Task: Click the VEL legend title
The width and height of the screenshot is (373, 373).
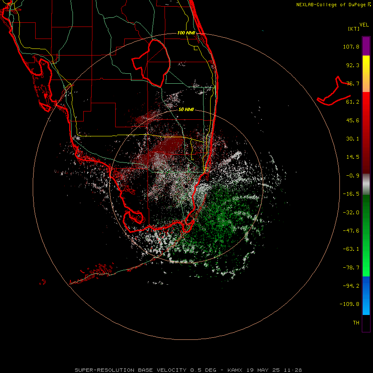Action: tap(364, 25)
